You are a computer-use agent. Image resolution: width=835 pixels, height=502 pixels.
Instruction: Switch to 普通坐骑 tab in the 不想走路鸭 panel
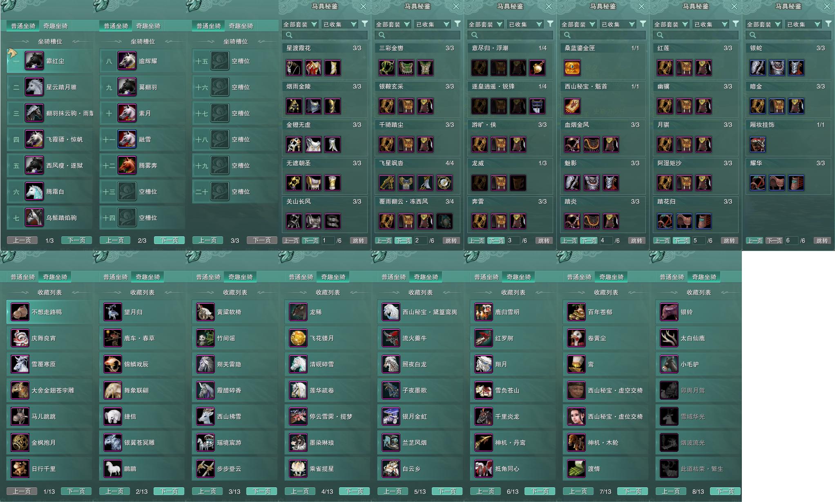(23, 277)
